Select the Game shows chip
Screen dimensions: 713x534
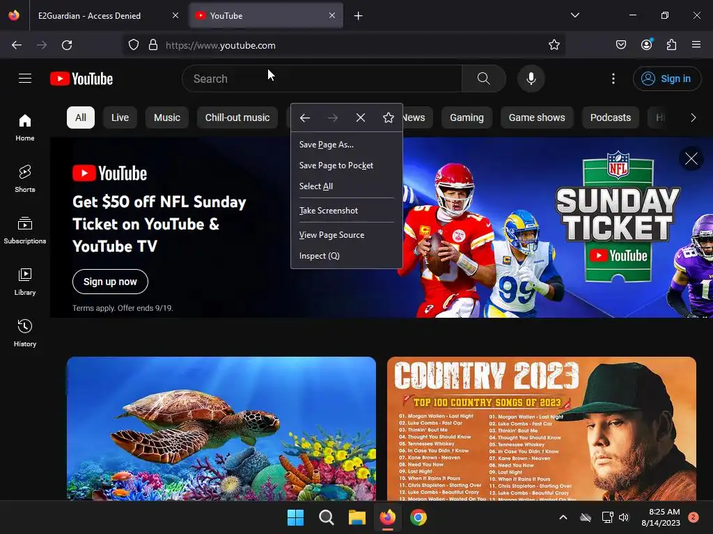click(x=537, y=118)
